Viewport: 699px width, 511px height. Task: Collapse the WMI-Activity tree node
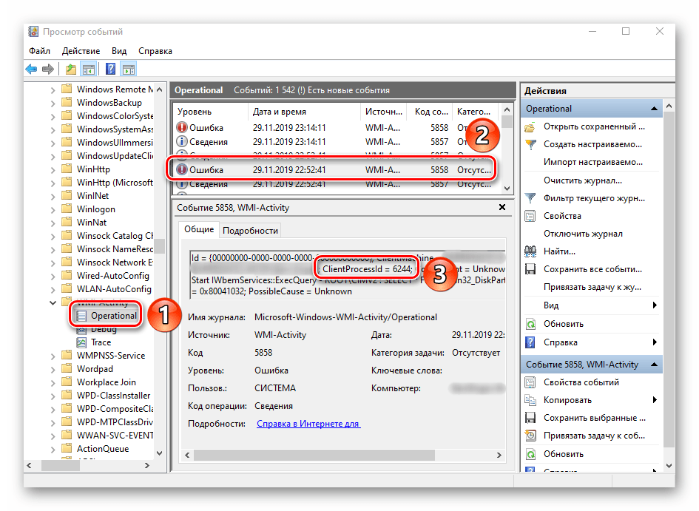[53, 302]
